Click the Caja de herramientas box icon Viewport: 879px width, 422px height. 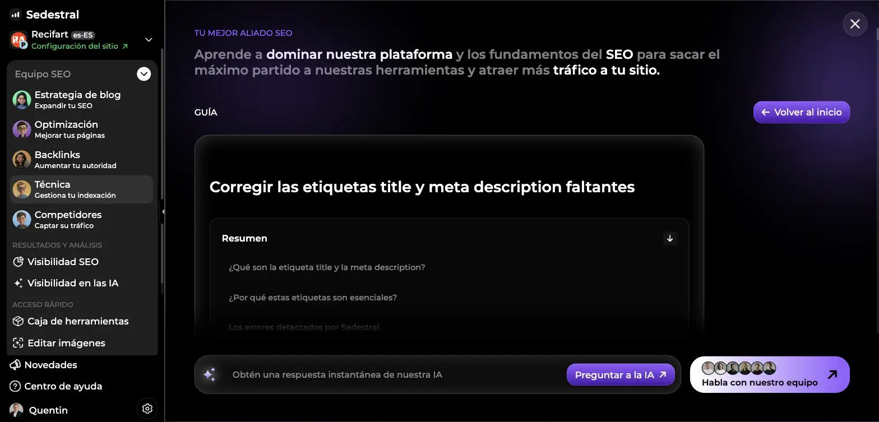(x=18, y=321)
